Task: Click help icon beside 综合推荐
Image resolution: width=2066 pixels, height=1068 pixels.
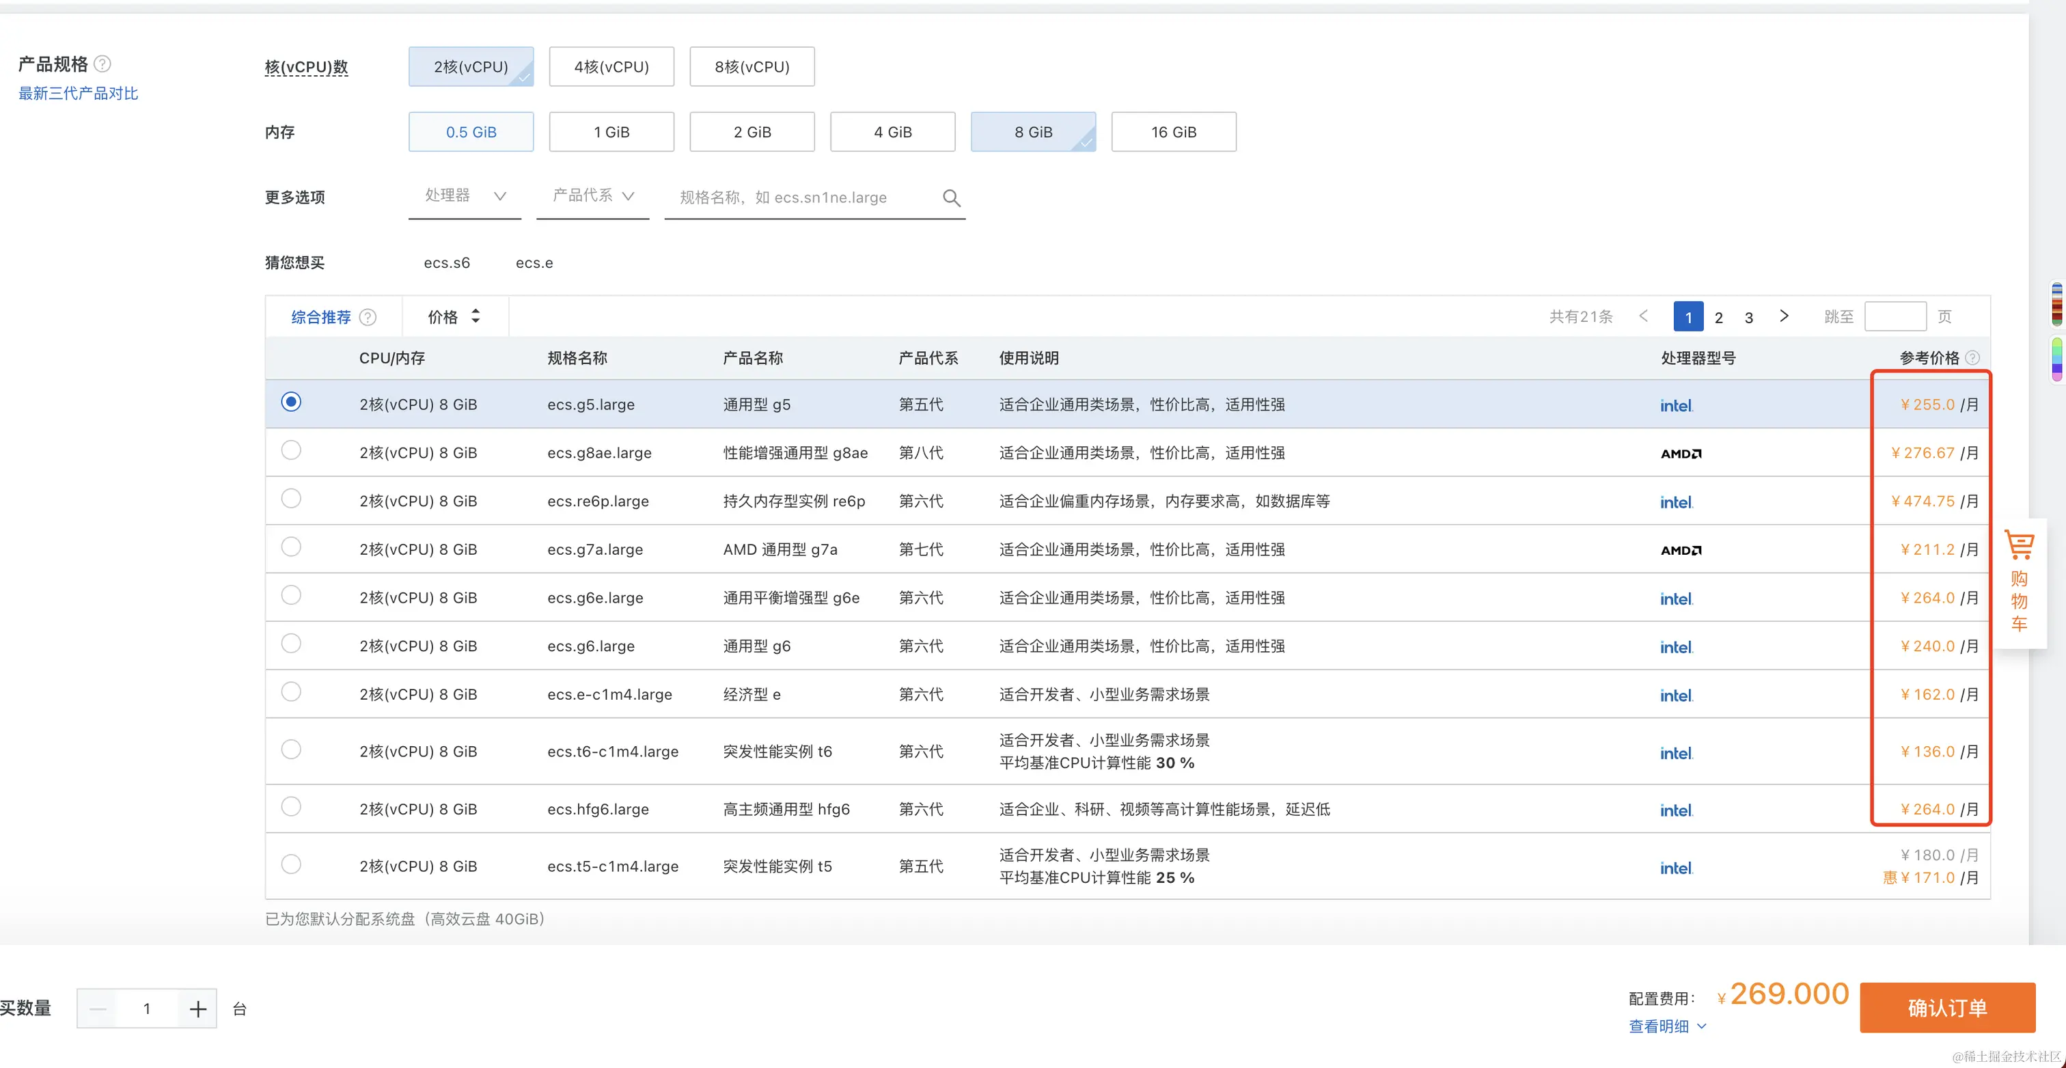Action: [x=368, y=317]
